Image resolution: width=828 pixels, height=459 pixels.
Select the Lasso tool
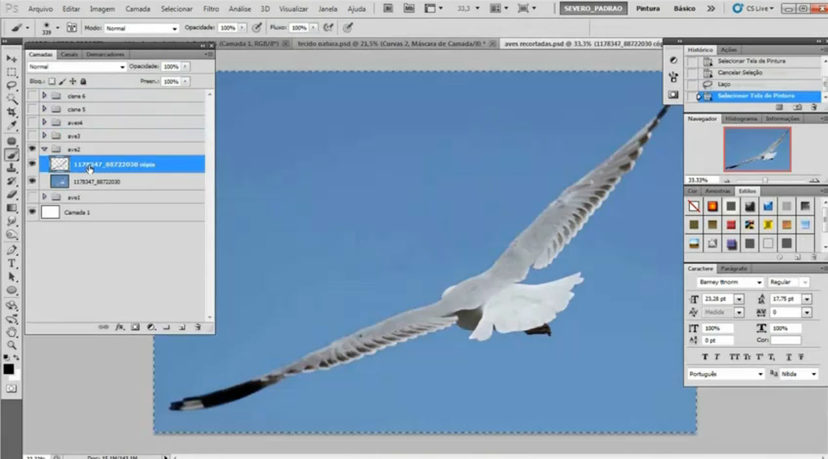click(x=12, y=85)
